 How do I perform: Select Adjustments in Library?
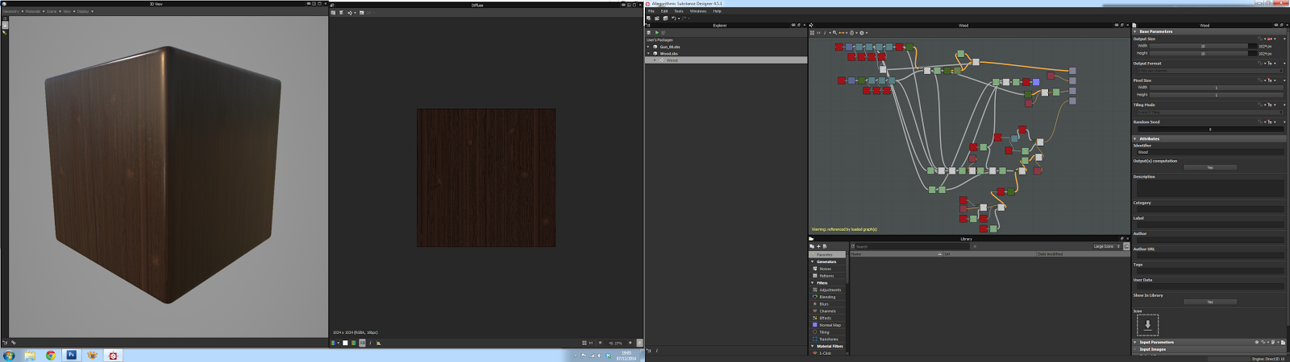(x=830, y=290)
